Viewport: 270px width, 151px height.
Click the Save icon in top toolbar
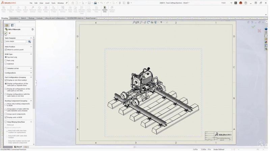click(x=88, y=3)
